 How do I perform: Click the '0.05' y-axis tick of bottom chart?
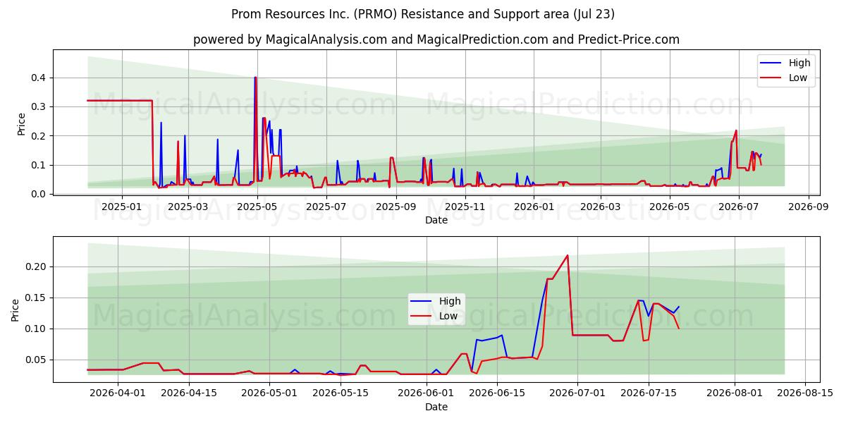[37, 360]
